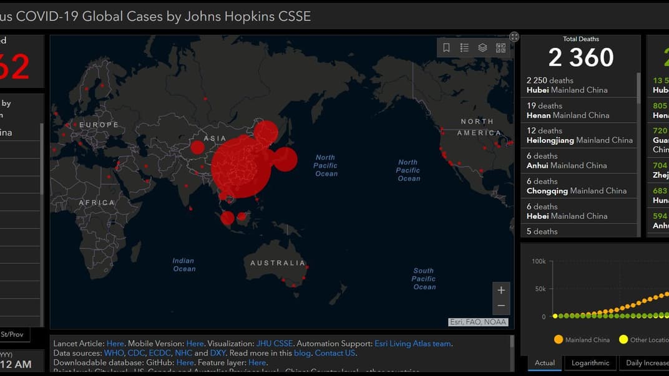
Task: Click the Contact US link
Action: pos(334,353)
